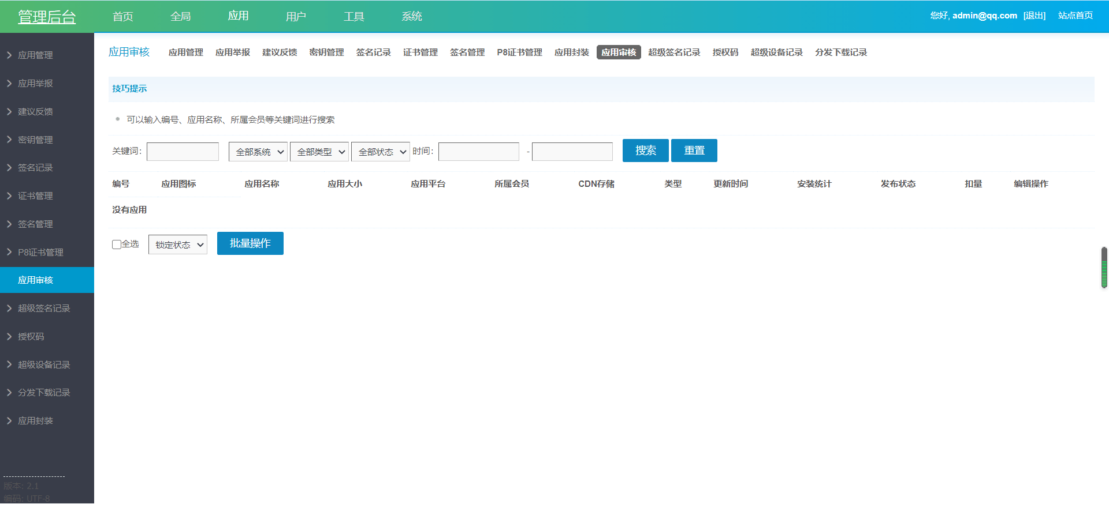Click the 搜索 search button

(x=645, y=150)
